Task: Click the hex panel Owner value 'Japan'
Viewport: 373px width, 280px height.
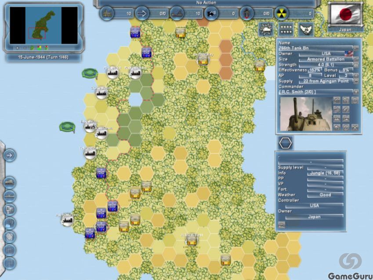Action: [314, 217]
